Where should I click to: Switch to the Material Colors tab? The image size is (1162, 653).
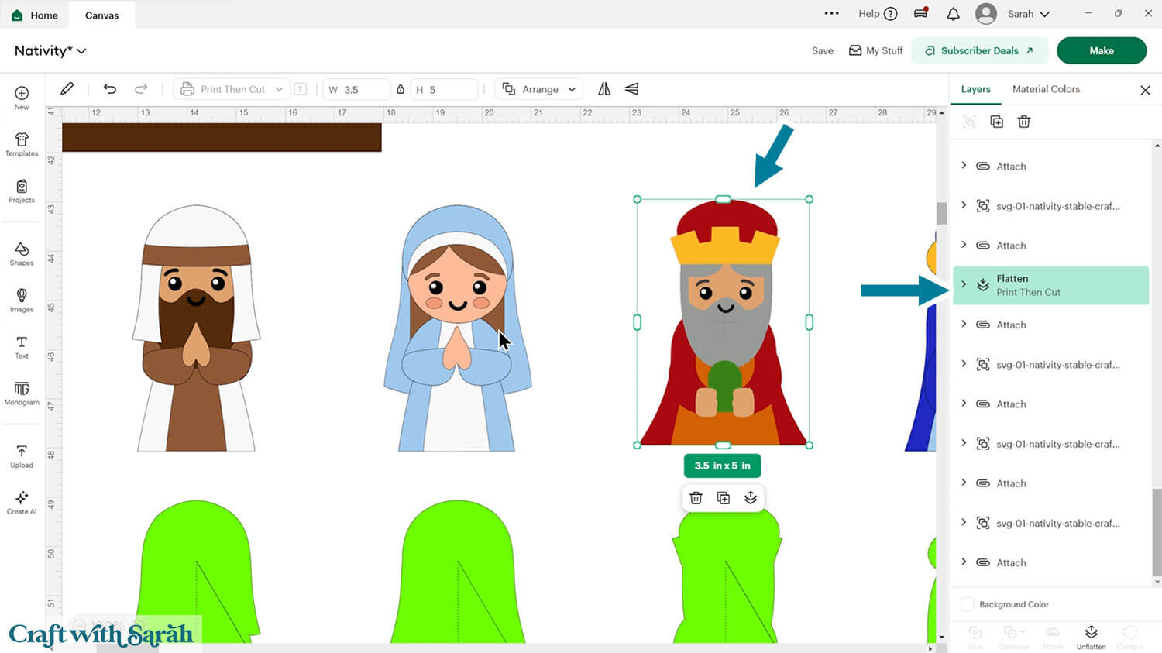tap(1046, 89)
